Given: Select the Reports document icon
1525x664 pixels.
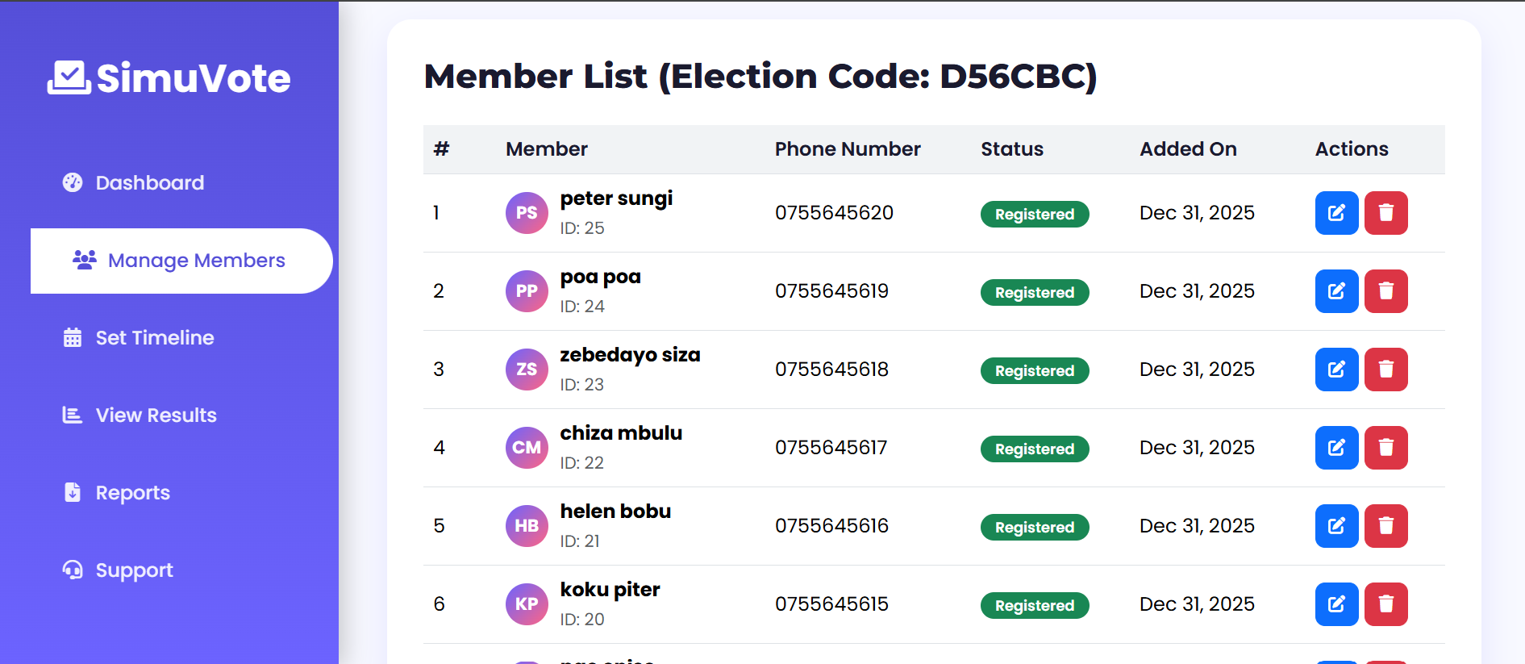Looking at the screenshot, I should point(72,492).
